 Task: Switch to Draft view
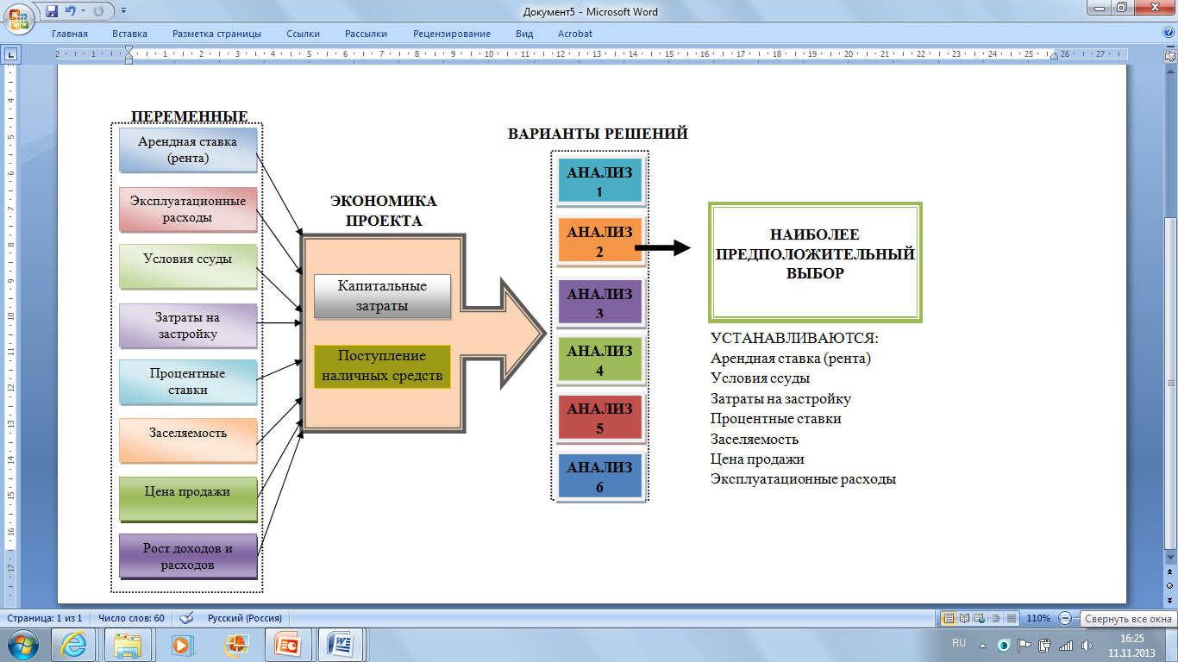pyautogui.click(x=1012, y=618)
